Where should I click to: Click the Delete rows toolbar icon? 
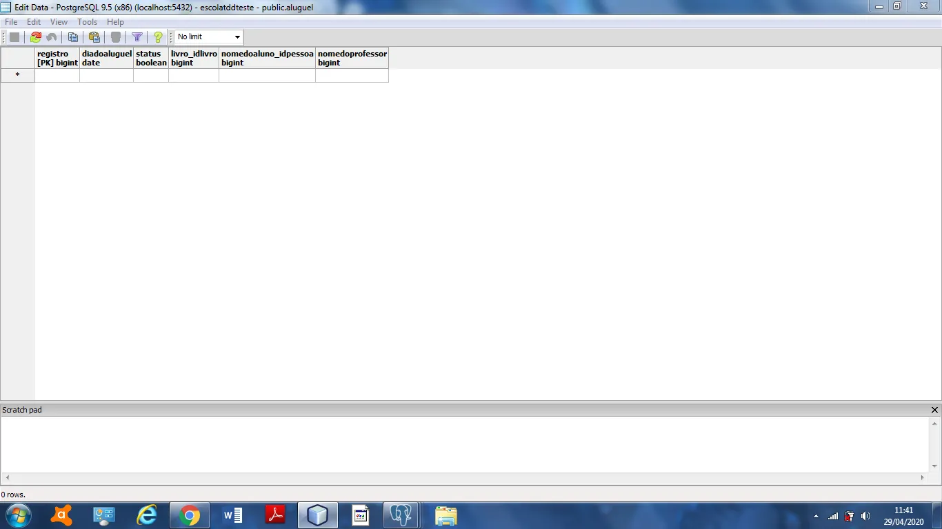click(116, 37)
